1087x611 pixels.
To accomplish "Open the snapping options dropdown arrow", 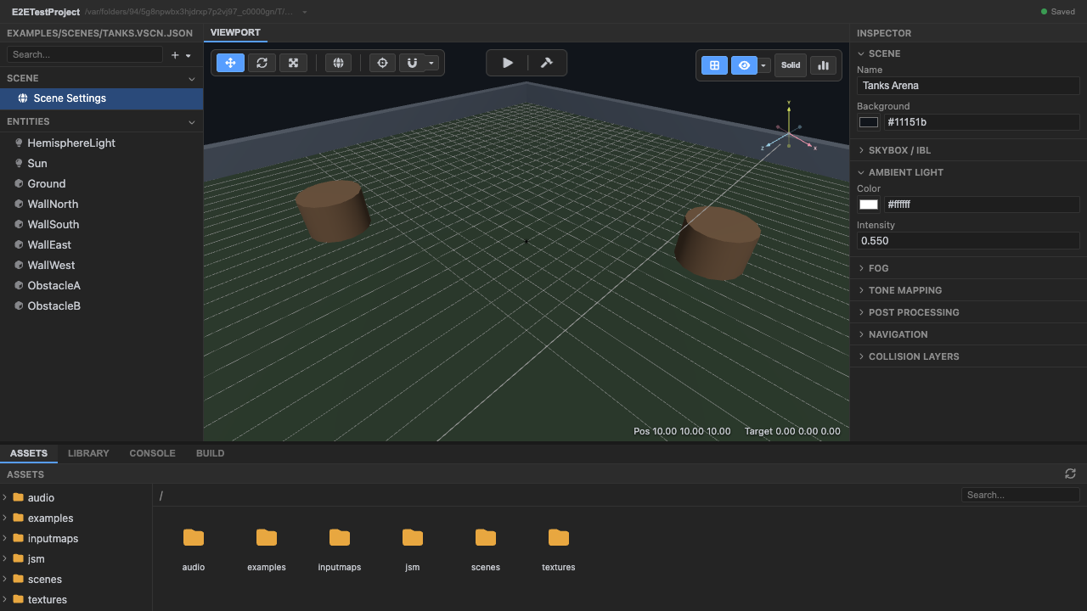I will 431,63.
